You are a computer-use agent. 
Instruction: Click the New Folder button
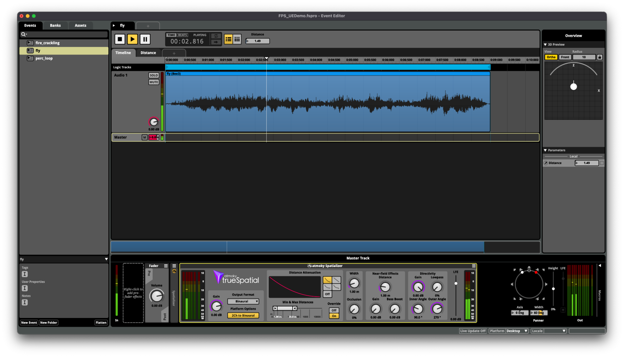pyautogui.click(x=49, y=323)
